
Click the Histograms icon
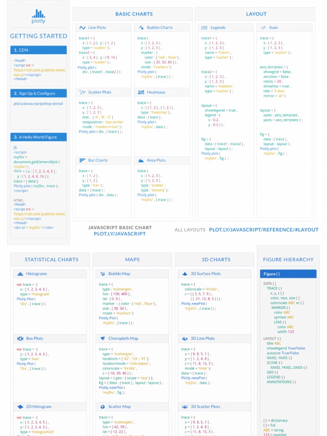[x=20, y=274]
